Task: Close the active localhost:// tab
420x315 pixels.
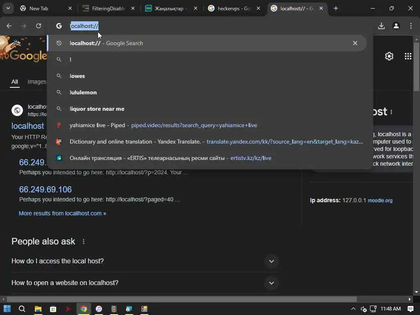Action: 321,9
